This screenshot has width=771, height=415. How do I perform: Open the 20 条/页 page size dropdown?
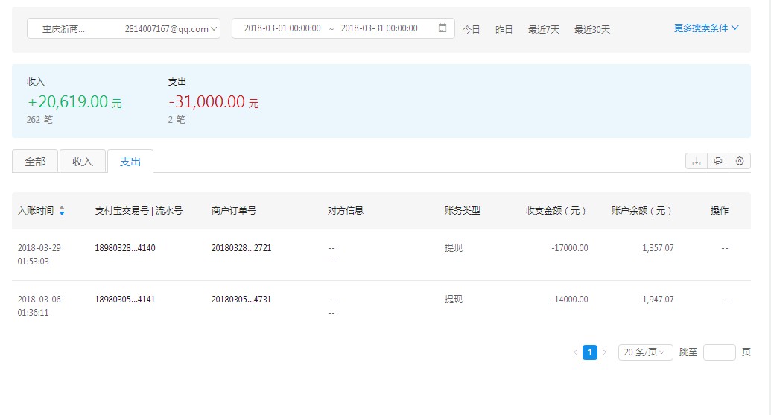(645, 352)
